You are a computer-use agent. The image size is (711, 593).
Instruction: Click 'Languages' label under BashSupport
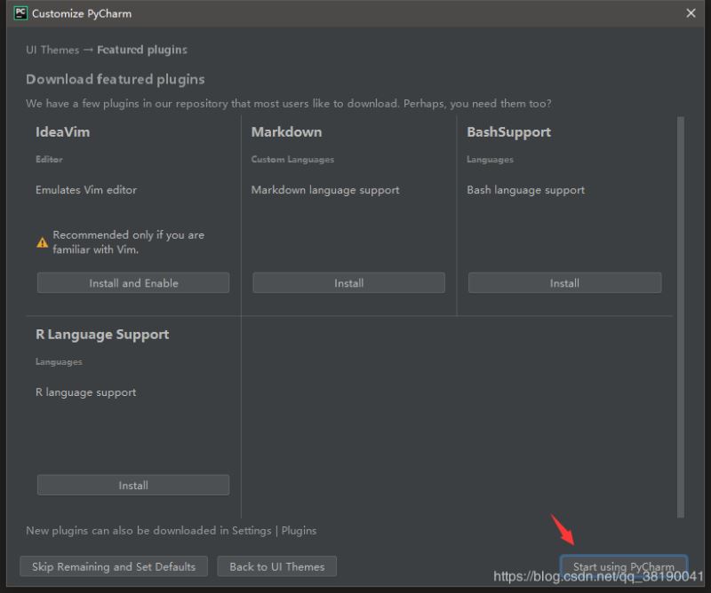pos(491,160)
